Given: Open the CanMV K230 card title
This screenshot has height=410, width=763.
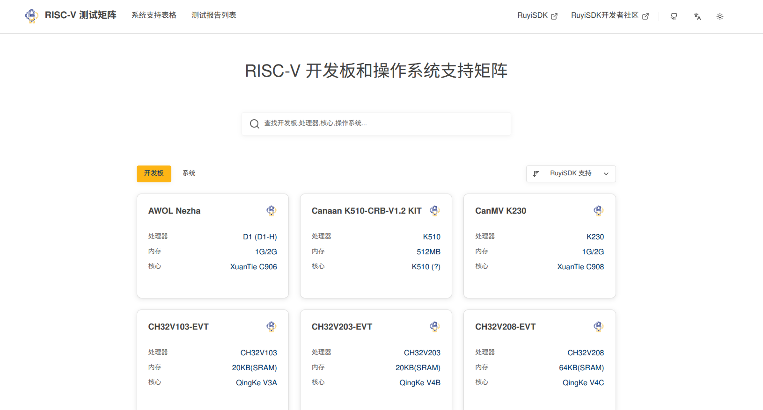Looking at the screenshot, I should pos(500,211).
